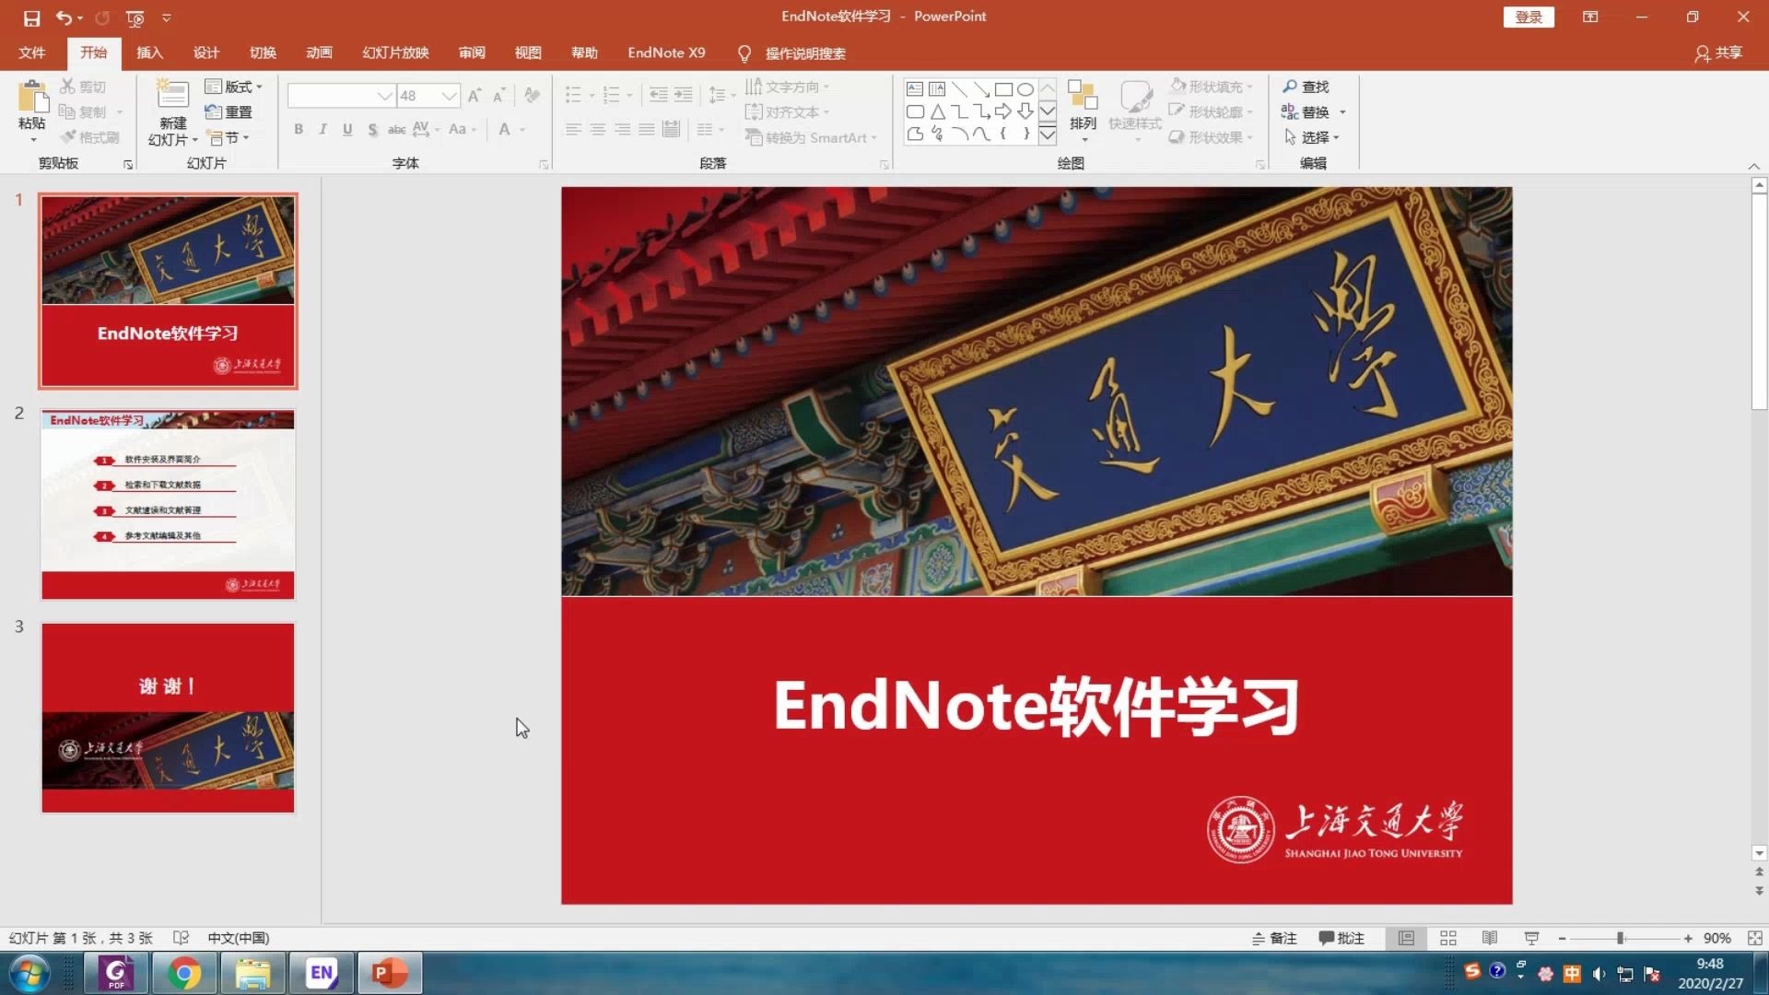Screen dimensions: 1769x995
Task: Start slide show from status bar icon
Action: pyautogui.click(x=1531, y=938)
